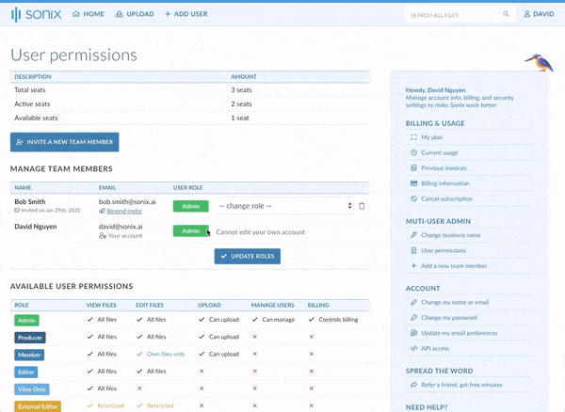Select Cancel subscription link

click(x=448, y=198)
